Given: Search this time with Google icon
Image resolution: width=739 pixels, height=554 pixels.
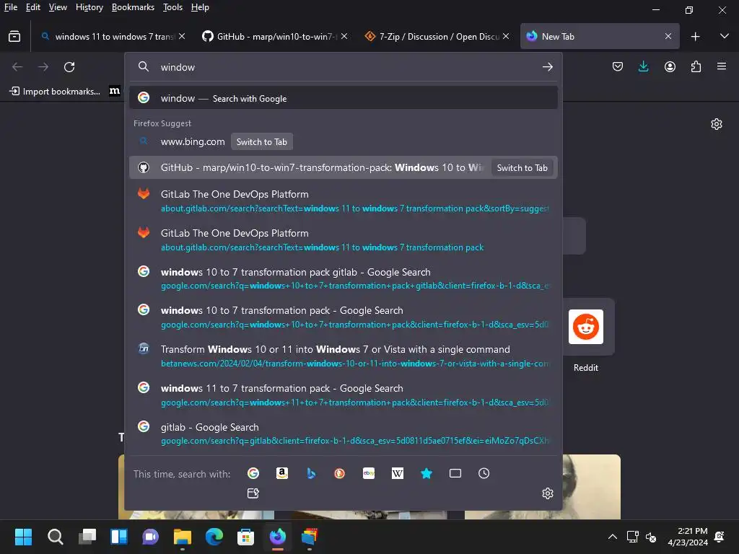Looking at the screenshot, I should coord(253,473).
